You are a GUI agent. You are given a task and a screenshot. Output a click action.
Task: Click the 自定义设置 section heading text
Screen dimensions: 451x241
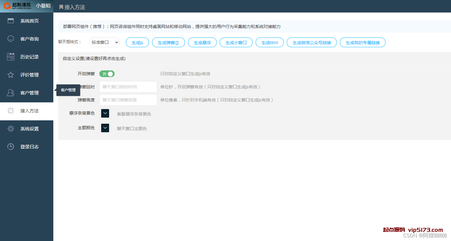[94, 58]
